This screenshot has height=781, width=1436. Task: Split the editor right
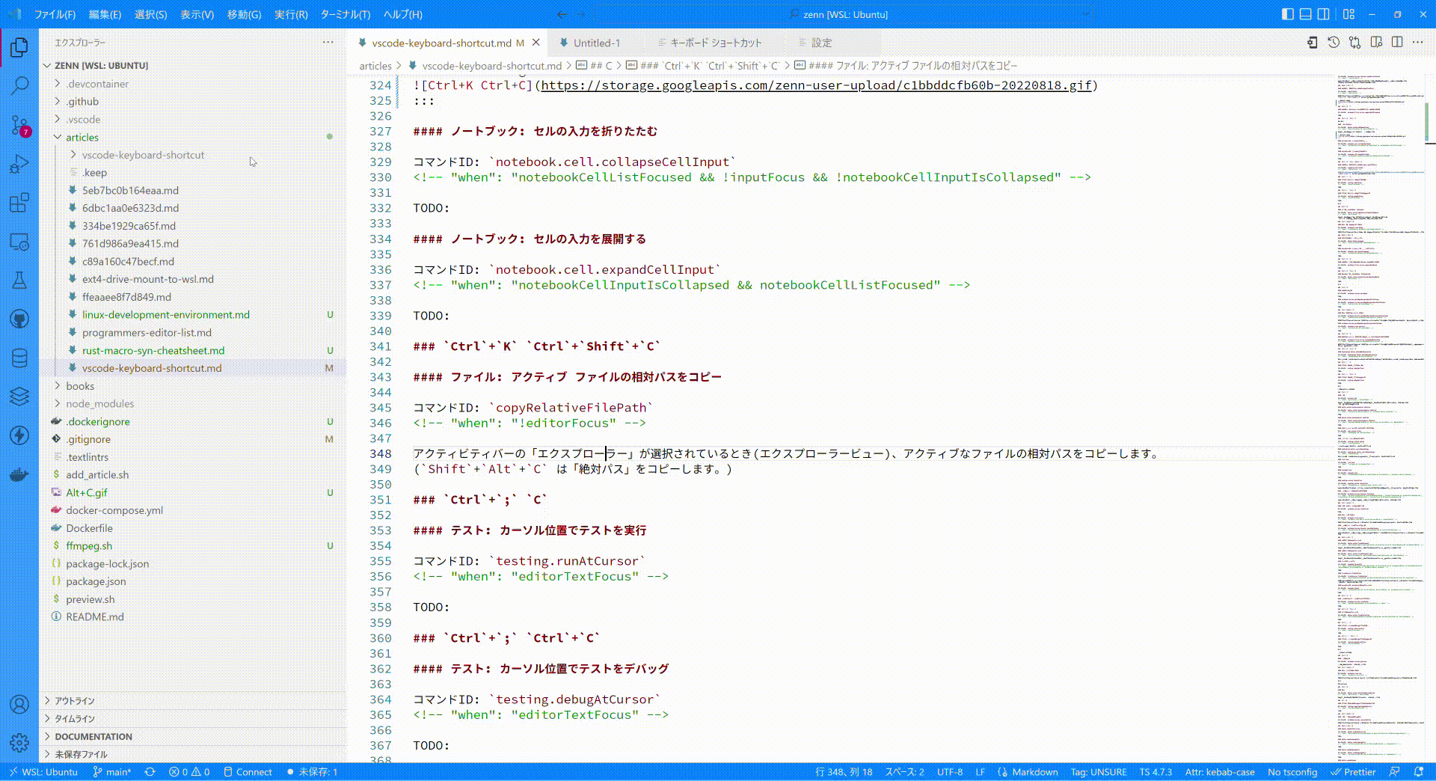click(1397, 43)
